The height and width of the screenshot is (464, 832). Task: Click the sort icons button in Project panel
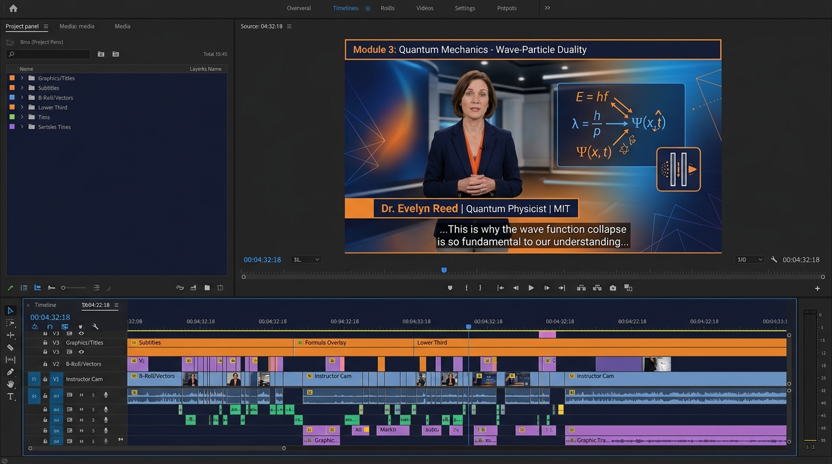coord(96,288)
